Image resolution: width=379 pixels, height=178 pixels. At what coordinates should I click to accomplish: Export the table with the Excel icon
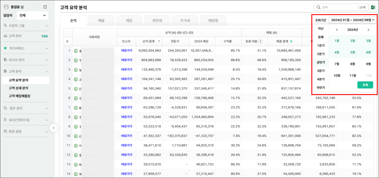pyautogui.click(x=373, y=7)
